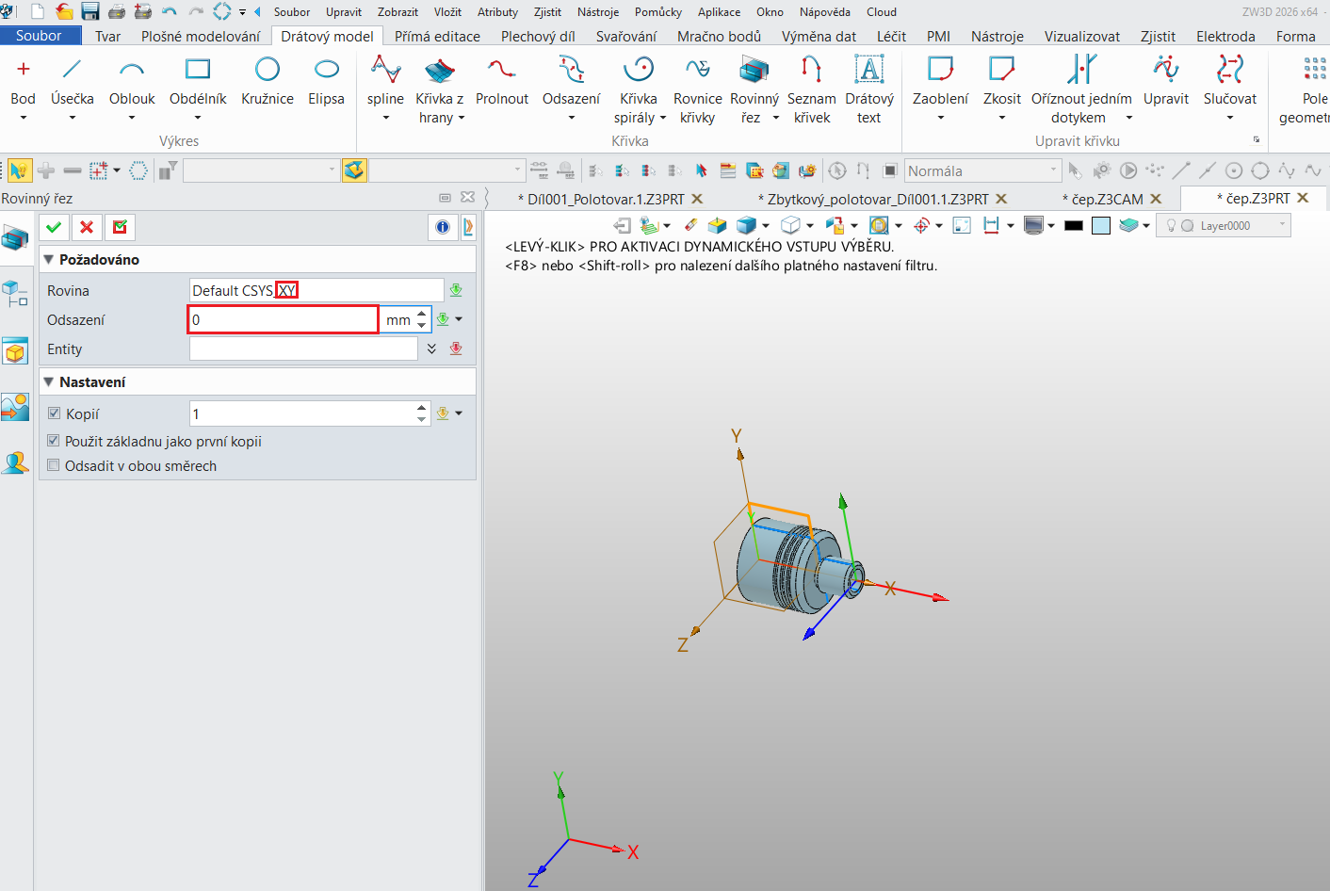Expand the Entity list chevron
Image resolution: width=1330 pixels, height=891 pixels.
pyautogui.click(x=431, y=348)
